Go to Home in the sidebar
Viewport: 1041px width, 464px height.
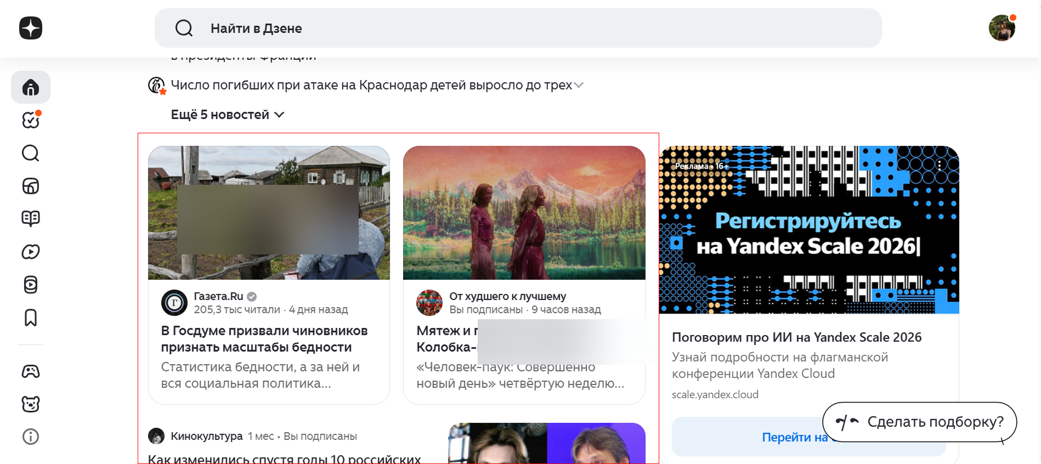point(31,87)
